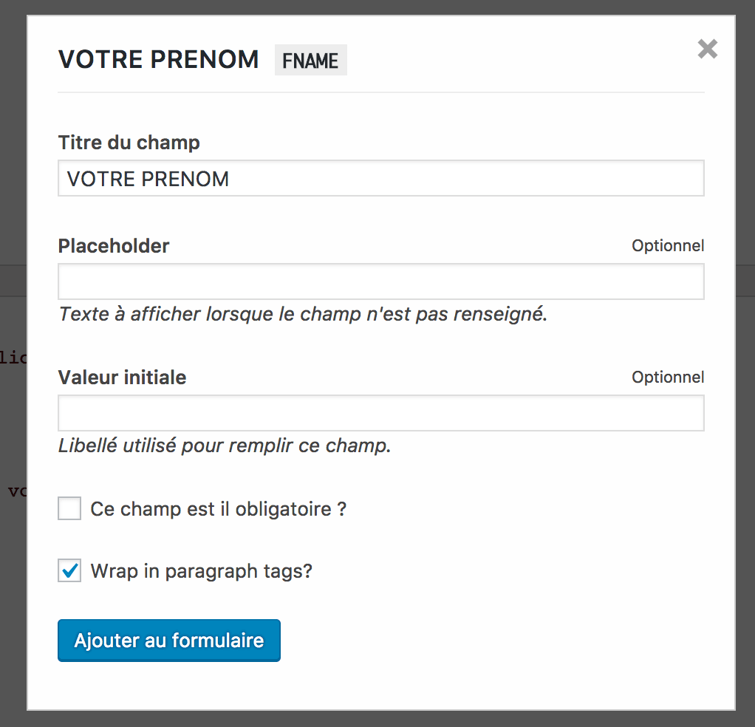Select the text 'VOTRE PRENOM' in the title field
Screen dimensions: 755x727
point(146,178)
